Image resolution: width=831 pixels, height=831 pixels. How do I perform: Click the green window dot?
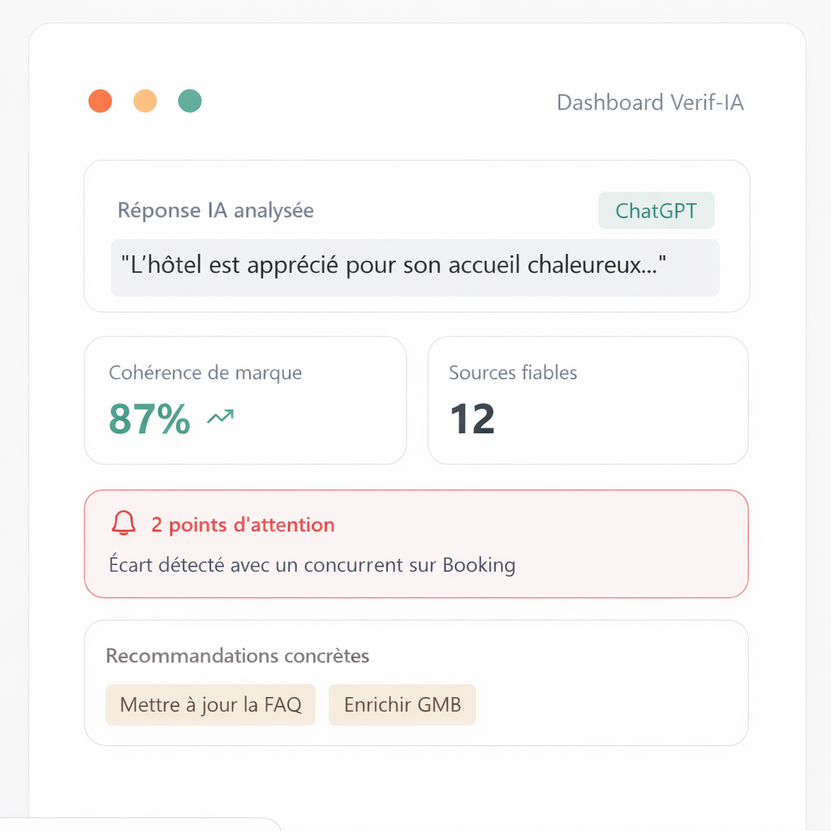tap(190, 101)
